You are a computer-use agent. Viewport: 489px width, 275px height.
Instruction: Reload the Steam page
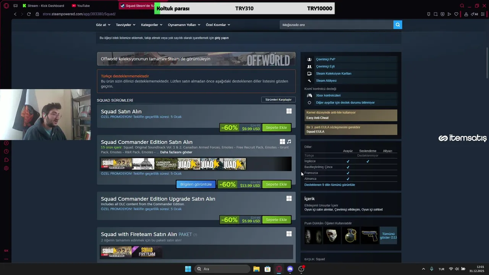pos(29,14)
